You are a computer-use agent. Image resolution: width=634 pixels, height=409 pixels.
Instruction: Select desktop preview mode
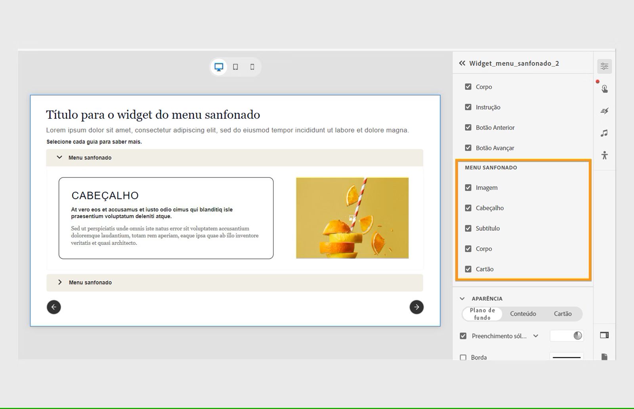coord(218,67)
